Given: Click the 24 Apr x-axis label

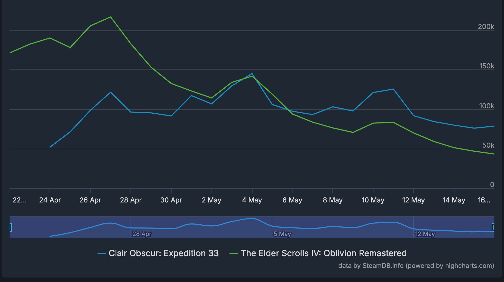Looking at the screenshot, I should (50, 200).
